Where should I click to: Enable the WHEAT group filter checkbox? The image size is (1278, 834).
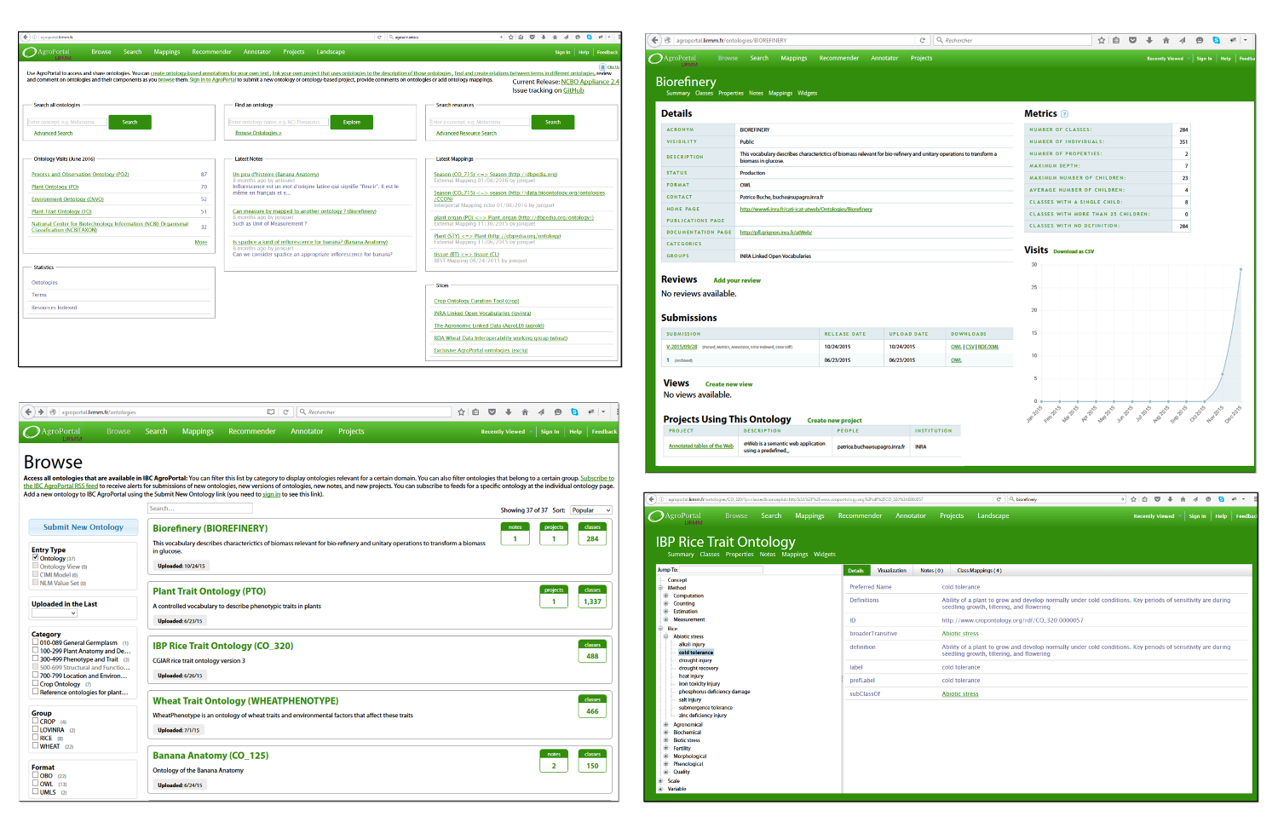click(36, 746)
